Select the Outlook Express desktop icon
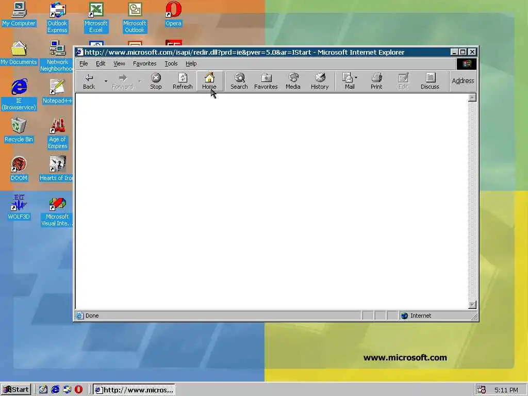This screenshot has height=396, width=528. tap(57, 18)
